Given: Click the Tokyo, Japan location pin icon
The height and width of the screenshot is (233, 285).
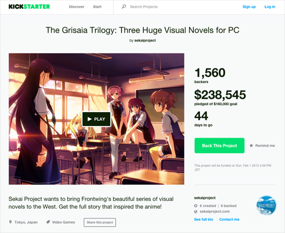Looking at the screenshot, I should (x=10, y=222).
